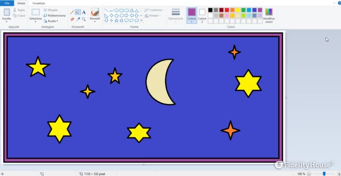Expand the Pennelli brushes dropdown
341x176 pixels.
95,22
